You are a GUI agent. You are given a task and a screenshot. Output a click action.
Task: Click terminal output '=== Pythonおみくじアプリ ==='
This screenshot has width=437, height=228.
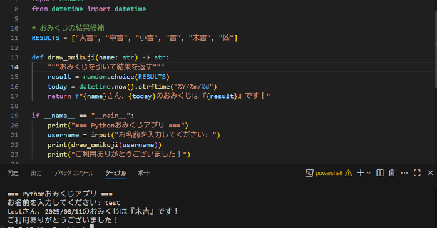point(60,194)
